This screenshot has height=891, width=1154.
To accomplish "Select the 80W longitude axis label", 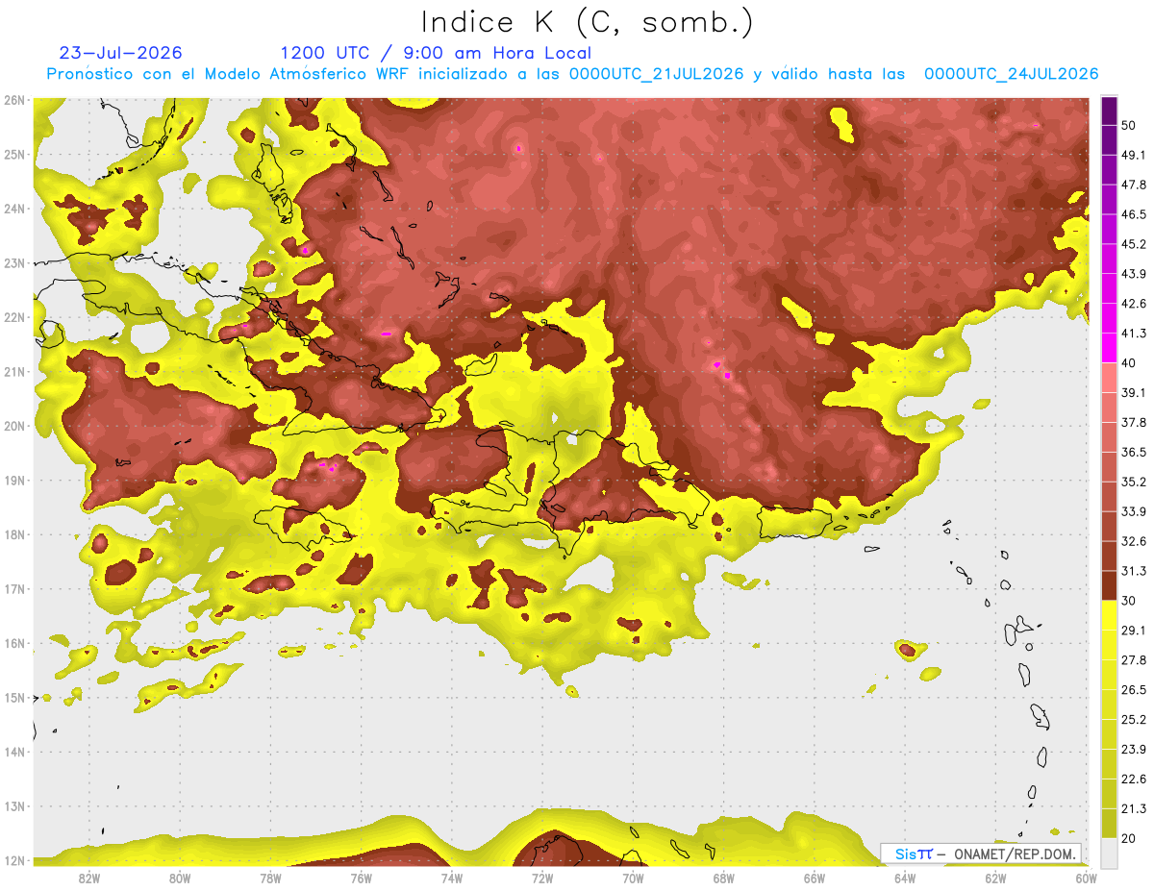I will pyautogui.click(x=180, y=878).
